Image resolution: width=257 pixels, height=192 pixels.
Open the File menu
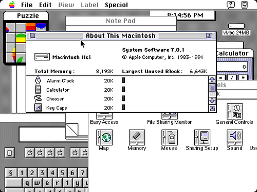pos(27,5)
